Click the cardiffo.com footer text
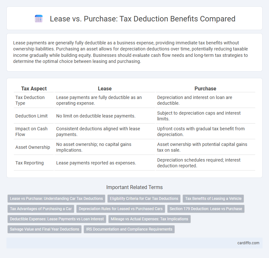This screenshot has height=258, width=269. [248, 243]
